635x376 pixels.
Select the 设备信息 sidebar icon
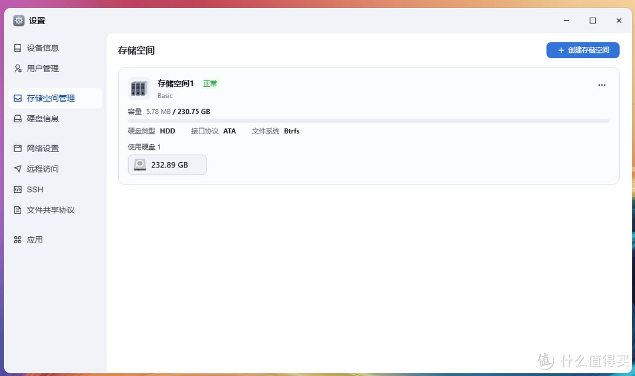(18, 48)
